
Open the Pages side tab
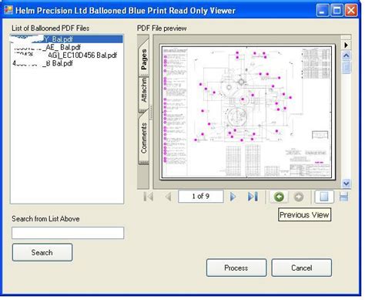click(x=144, y=59)
